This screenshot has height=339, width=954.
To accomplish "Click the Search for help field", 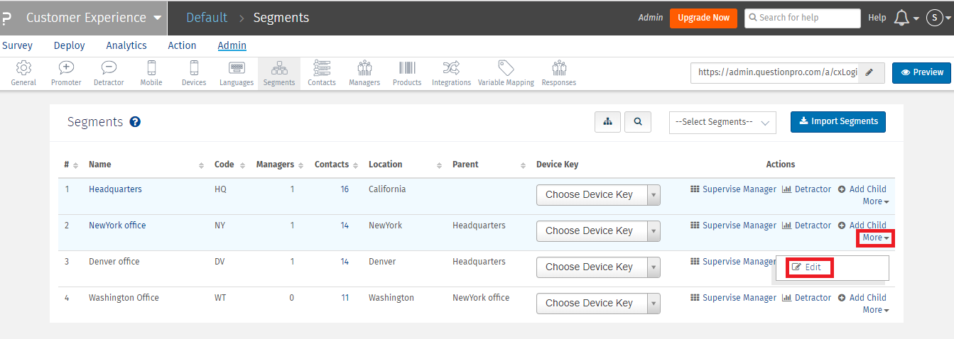I will pyautogui.click(x=802, y=18).
